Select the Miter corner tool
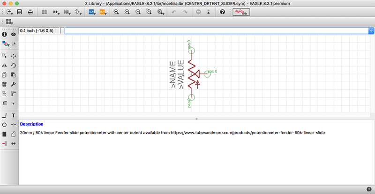Viewport: 375px width, 194px height. point(14,94)
